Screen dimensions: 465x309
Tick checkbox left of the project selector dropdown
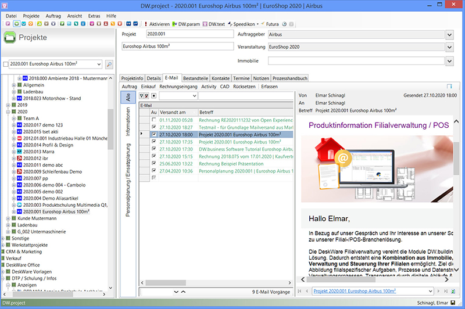(5, 64)
